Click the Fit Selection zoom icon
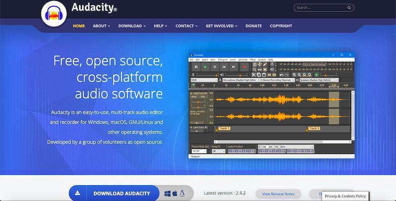396x201 pixels. [x=304, y=75]
